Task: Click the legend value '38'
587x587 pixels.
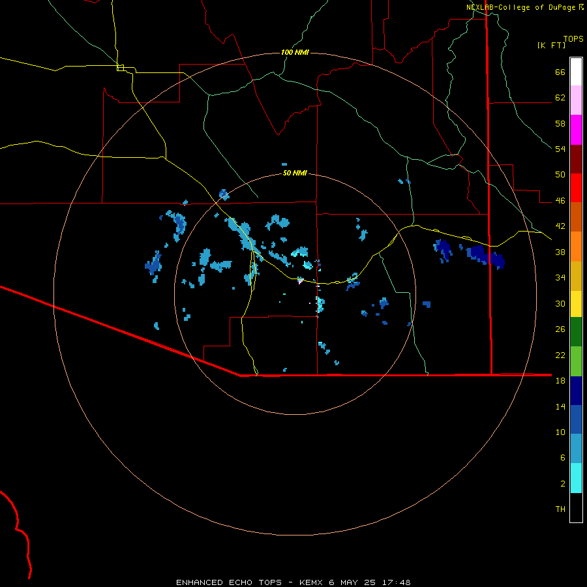Action: [560, 252]
